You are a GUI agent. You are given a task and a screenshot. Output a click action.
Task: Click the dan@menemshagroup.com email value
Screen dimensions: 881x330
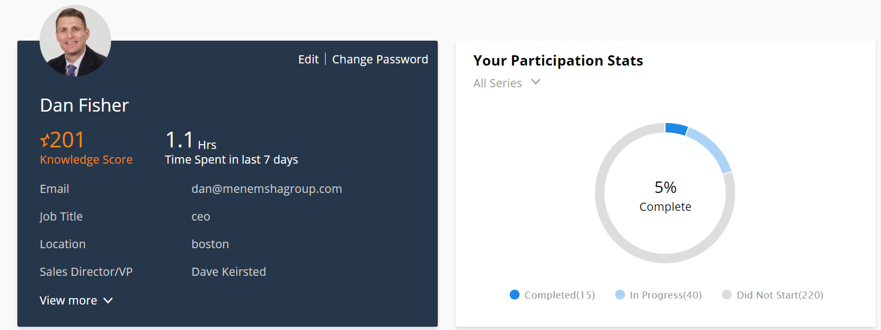[267, 189]
